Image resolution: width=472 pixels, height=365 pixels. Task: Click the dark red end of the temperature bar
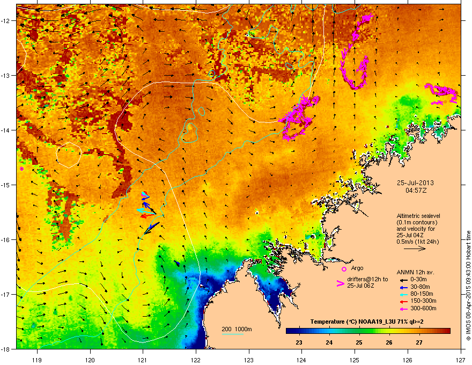click(x=447, y=331)
